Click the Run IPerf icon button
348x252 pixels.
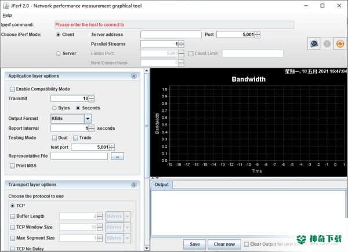pos(314,43)
